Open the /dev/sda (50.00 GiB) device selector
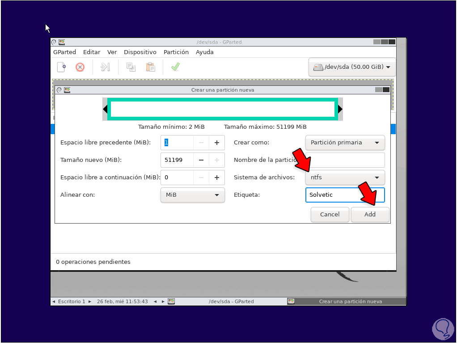This screenshot has width=457, height=343. point(352,67)
